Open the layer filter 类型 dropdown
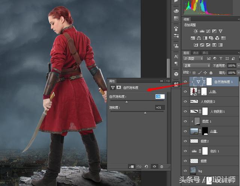The height and width of the screenshot is (186, 240). point(193,58)
